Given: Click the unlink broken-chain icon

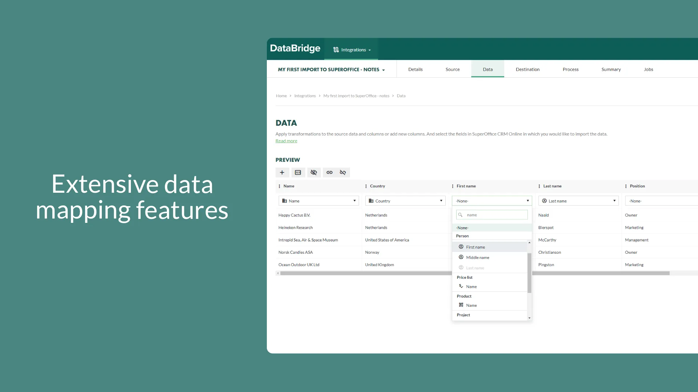Looking at the screenshot, I should [x=343, y=172].
